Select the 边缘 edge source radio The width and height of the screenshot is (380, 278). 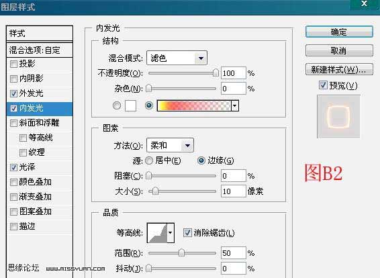(x=201, y=160)
